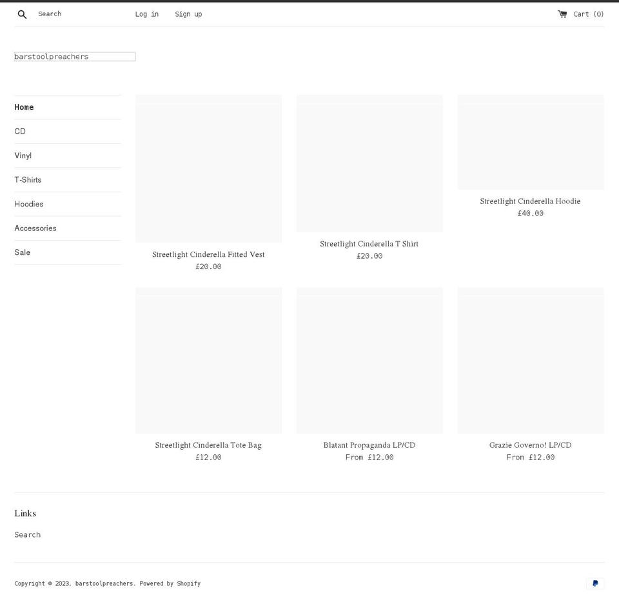Click Grazie Governo! LP/CD title
619x604 pixels.
tap(530, 445)
